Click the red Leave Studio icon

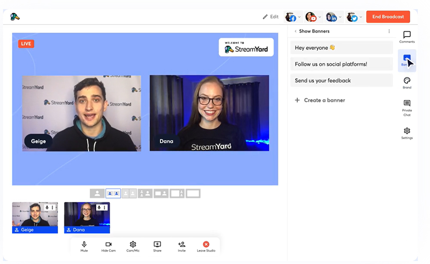pyautogui.click(x=206, y=245)
